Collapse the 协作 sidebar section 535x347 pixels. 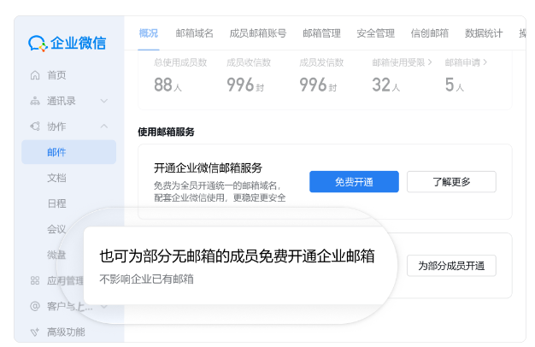coord(104,126)
